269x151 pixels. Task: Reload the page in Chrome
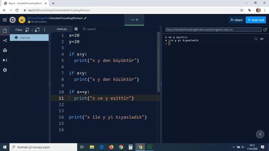(17, 10)
